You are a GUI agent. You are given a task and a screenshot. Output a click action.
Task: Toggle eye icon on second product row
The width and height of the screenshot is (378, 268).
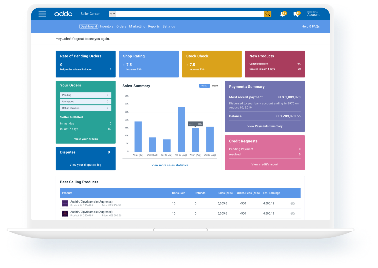coord(293,213)
